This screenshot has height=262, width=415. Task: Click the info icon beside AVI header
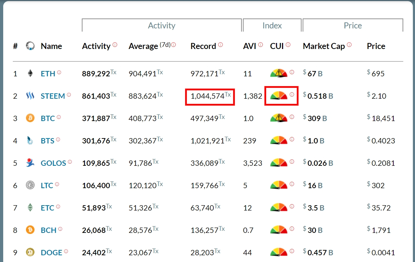coord(260,45)
